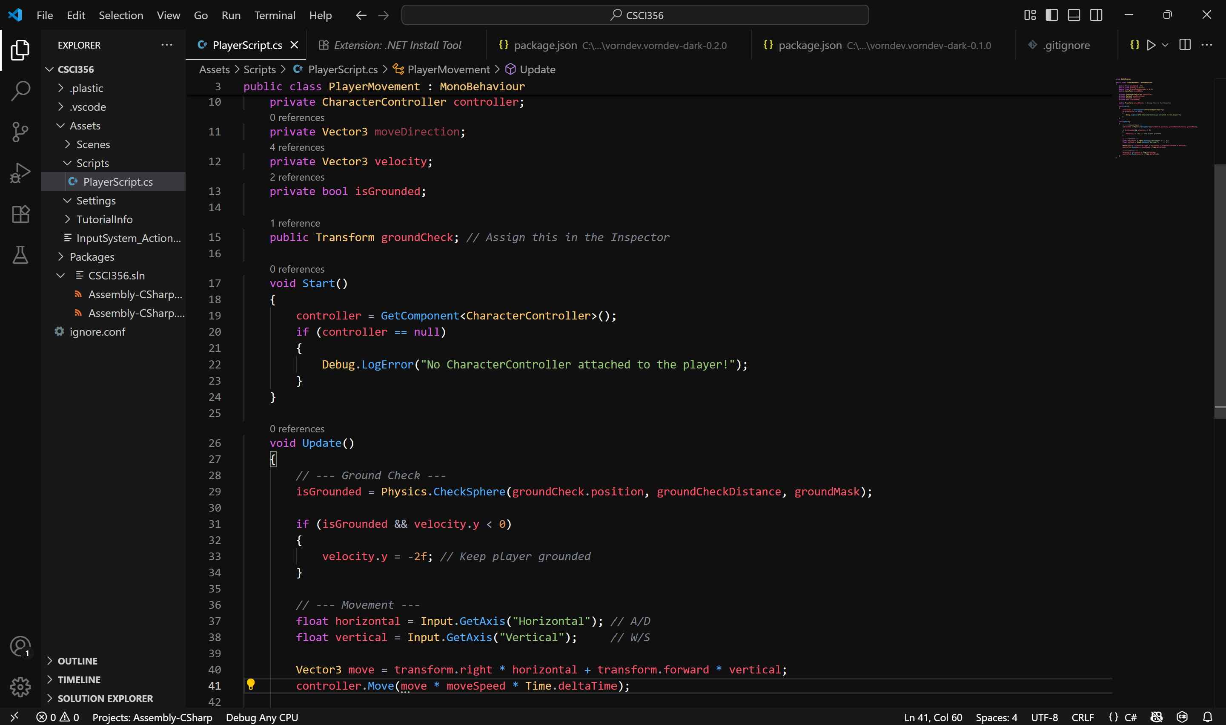
Task: Open the Manage gear menu
Action: pyautogui.click(x=20, y=687)
